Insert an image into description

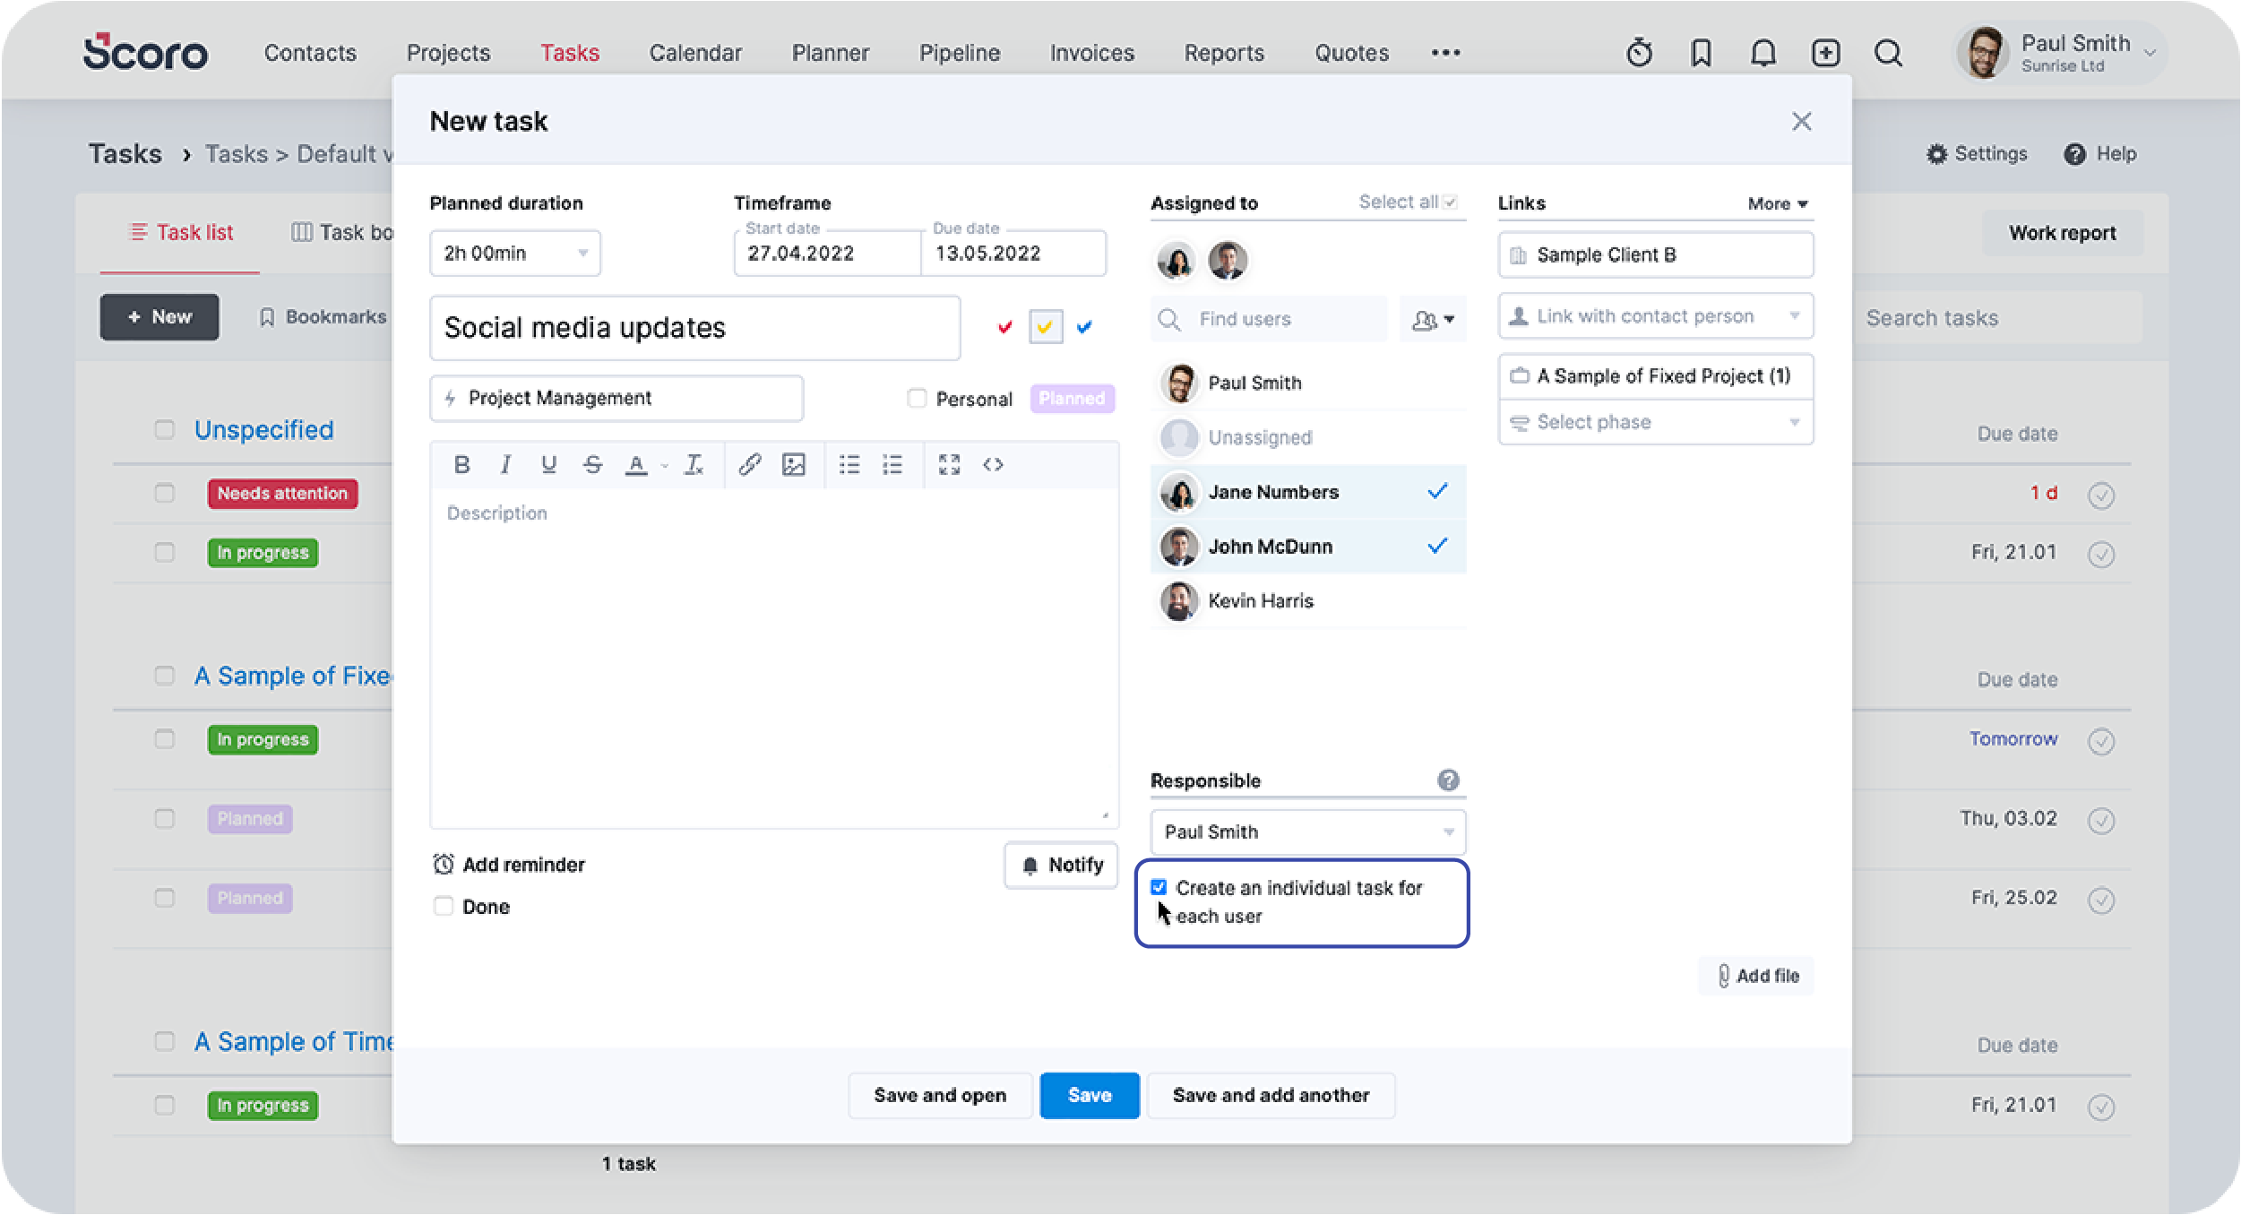coord(794,464)
